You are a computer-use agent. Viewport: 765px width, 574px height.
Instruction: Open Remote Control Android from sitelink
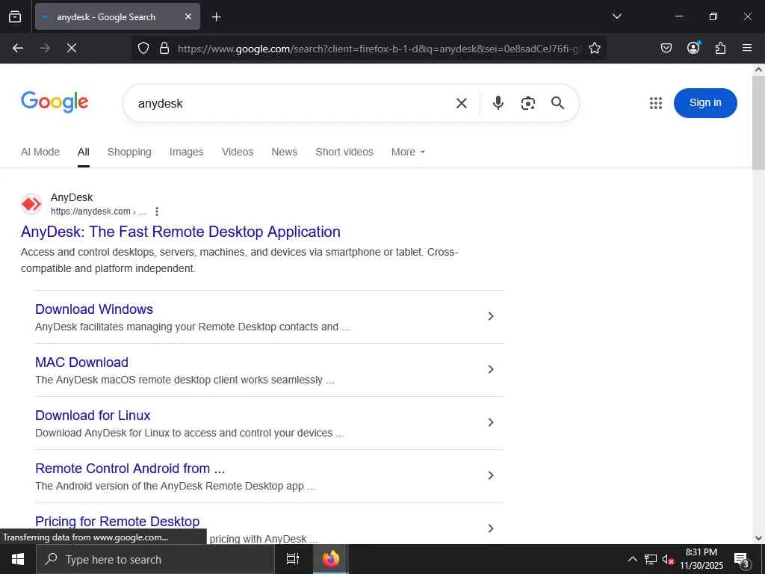130,468
